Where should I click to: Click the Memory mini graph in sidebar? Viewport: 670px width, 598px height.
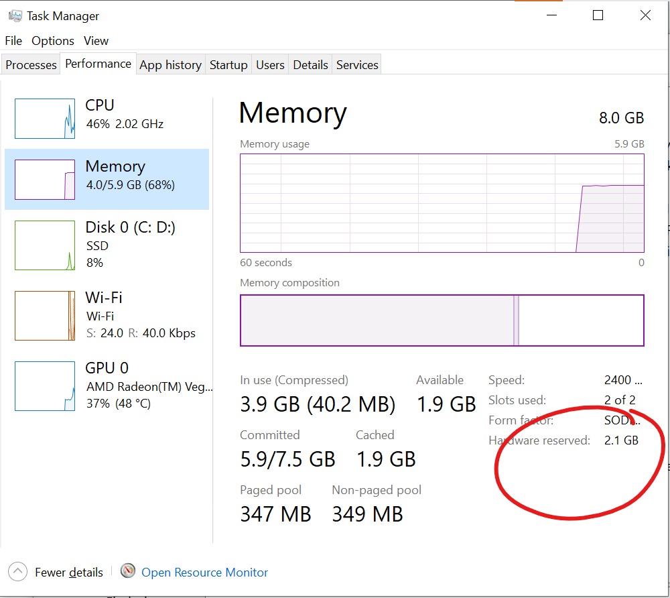[x=45, y=180]
